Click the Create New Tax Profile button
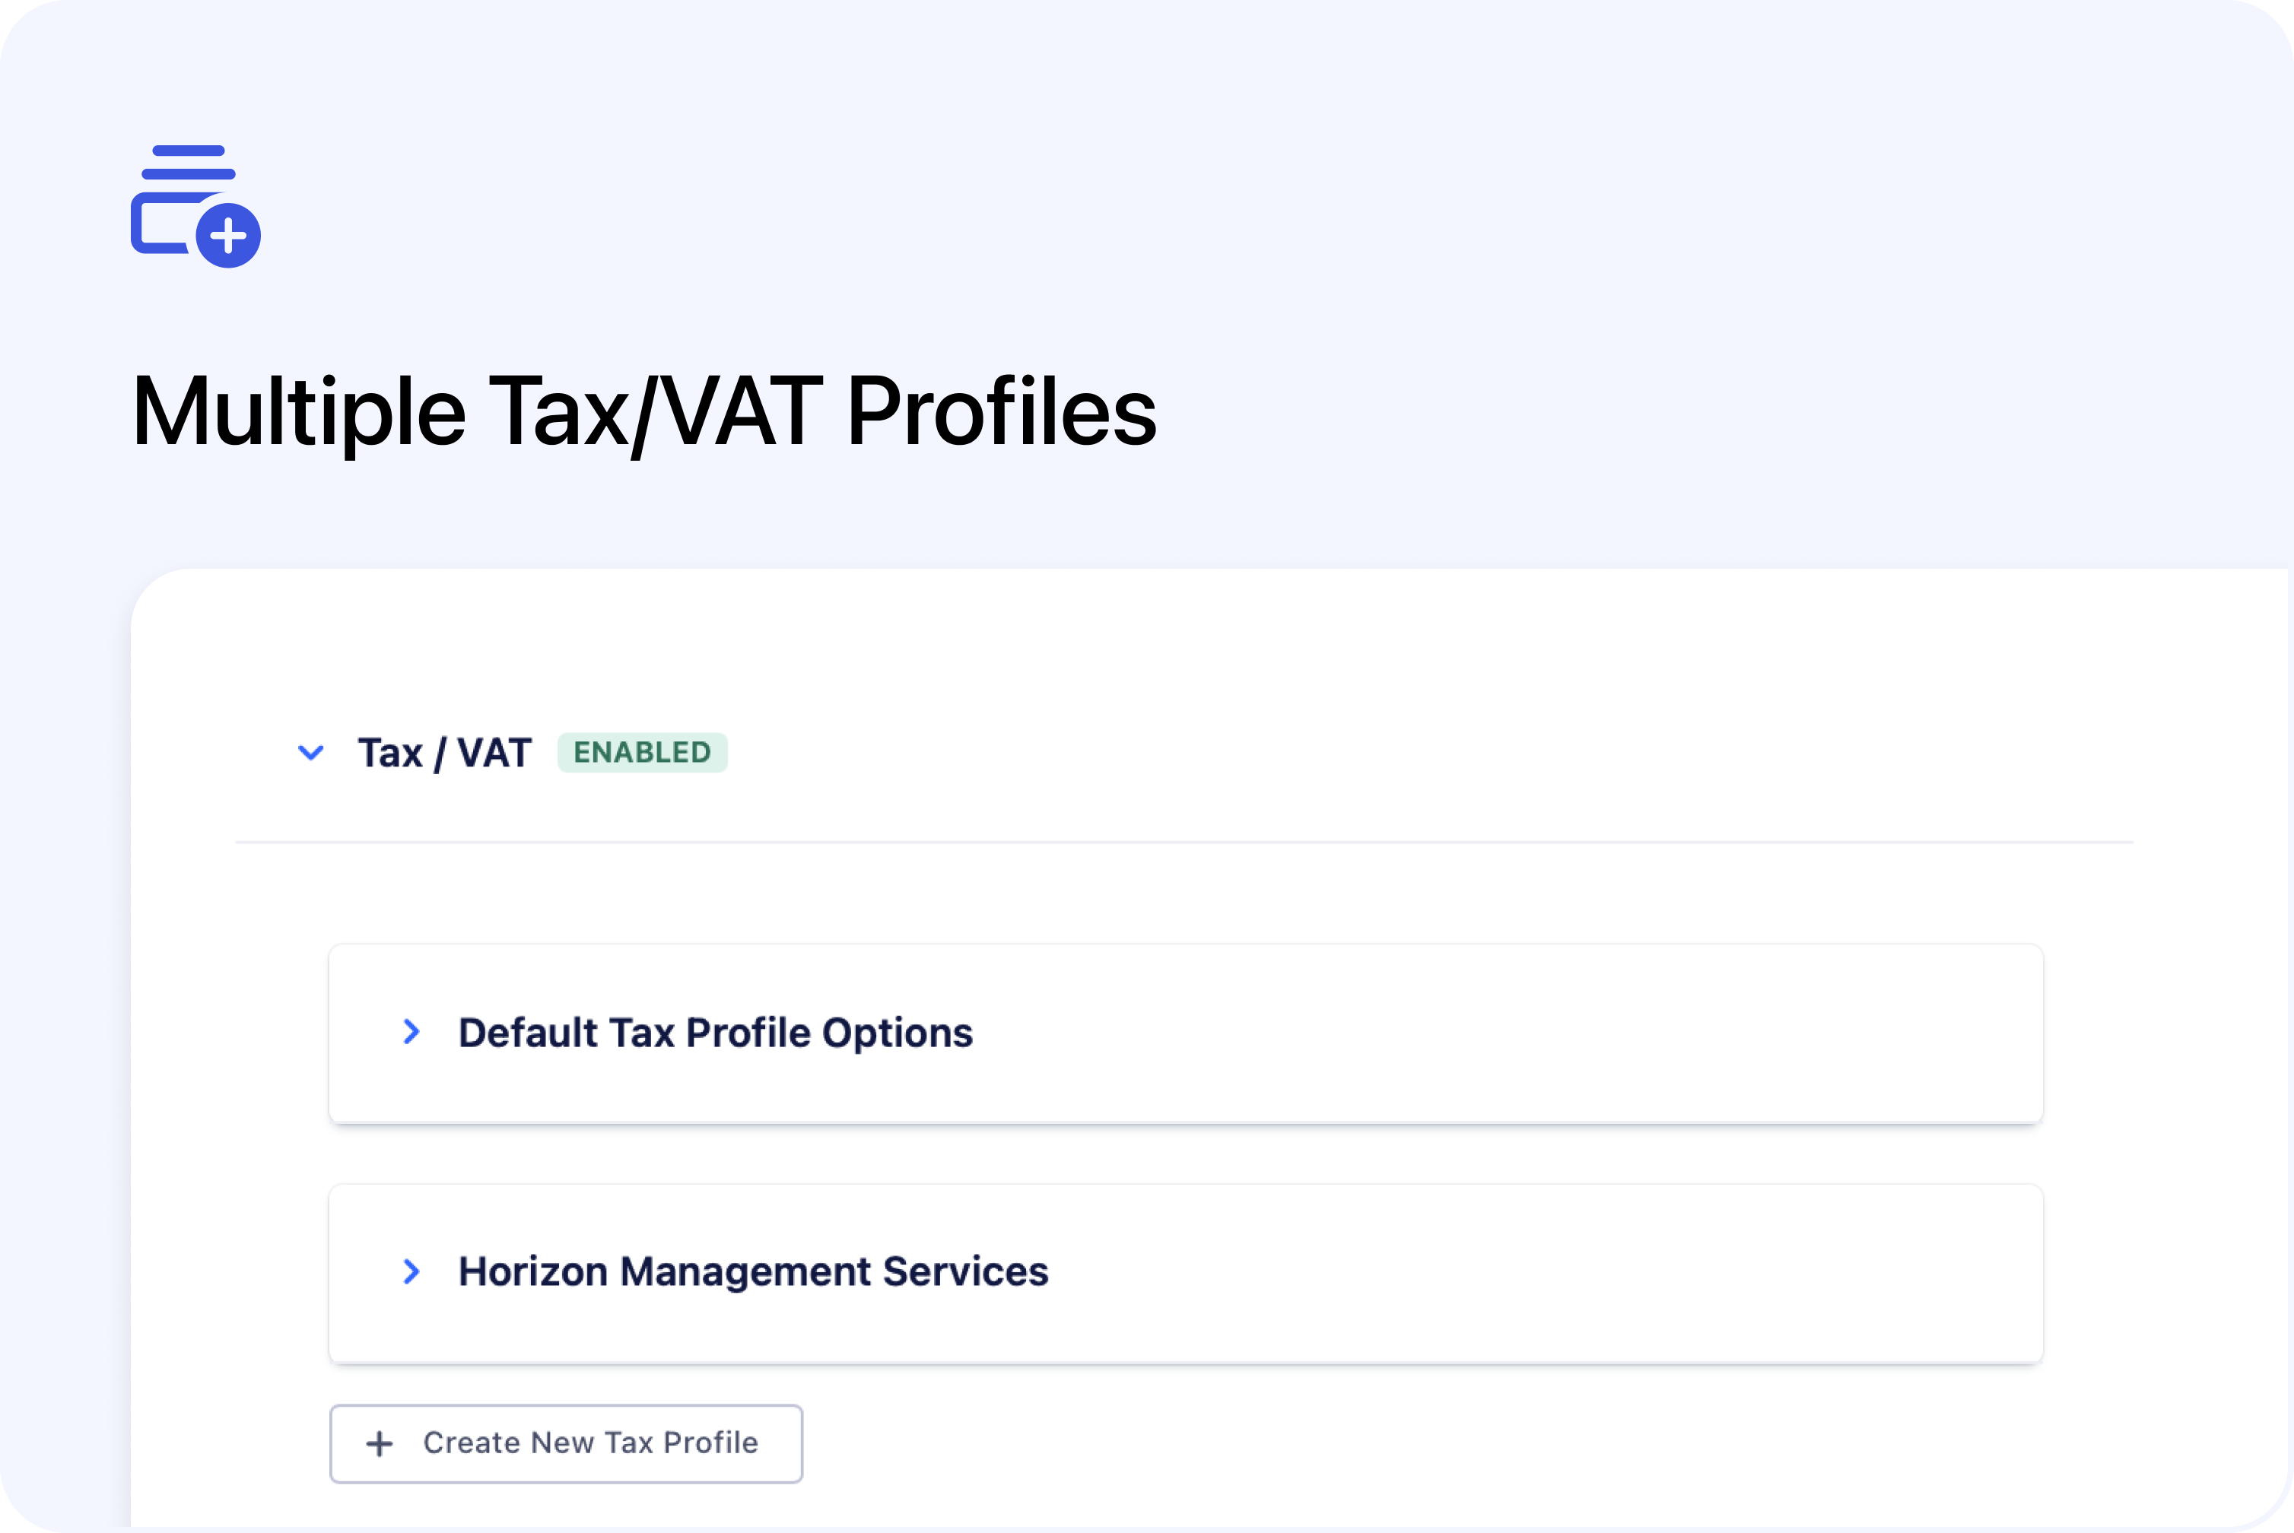The width and height of the screenshot is (2294, 1533). [x=565, y=1443]
